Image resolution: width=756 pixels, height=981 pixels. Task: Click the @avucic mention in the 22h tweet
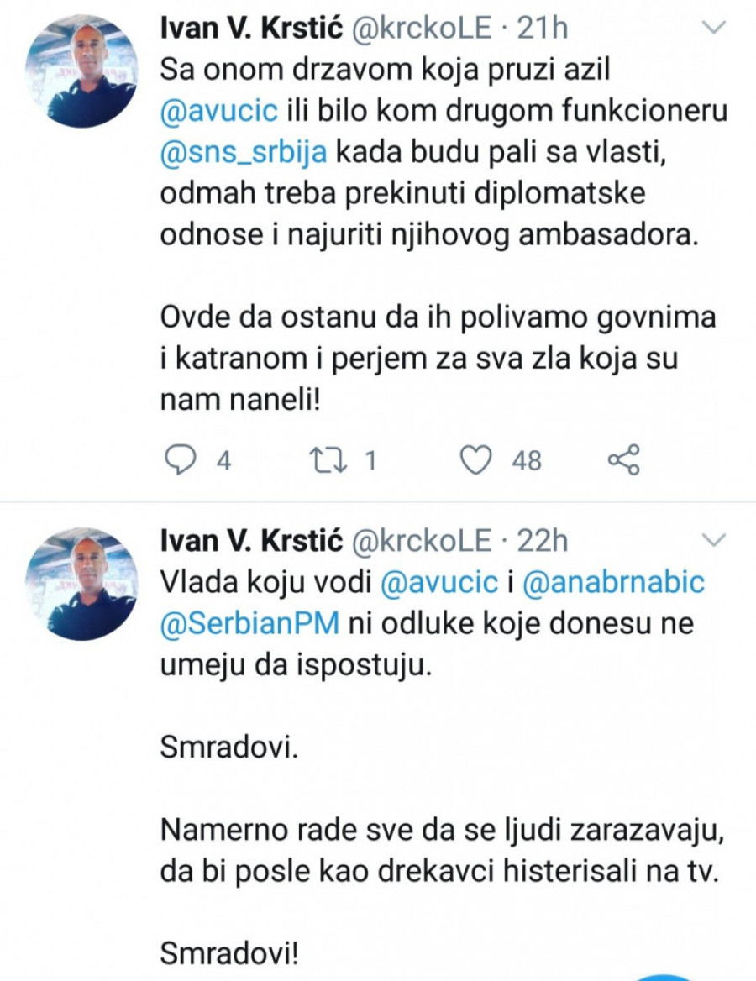pos(439,583)
